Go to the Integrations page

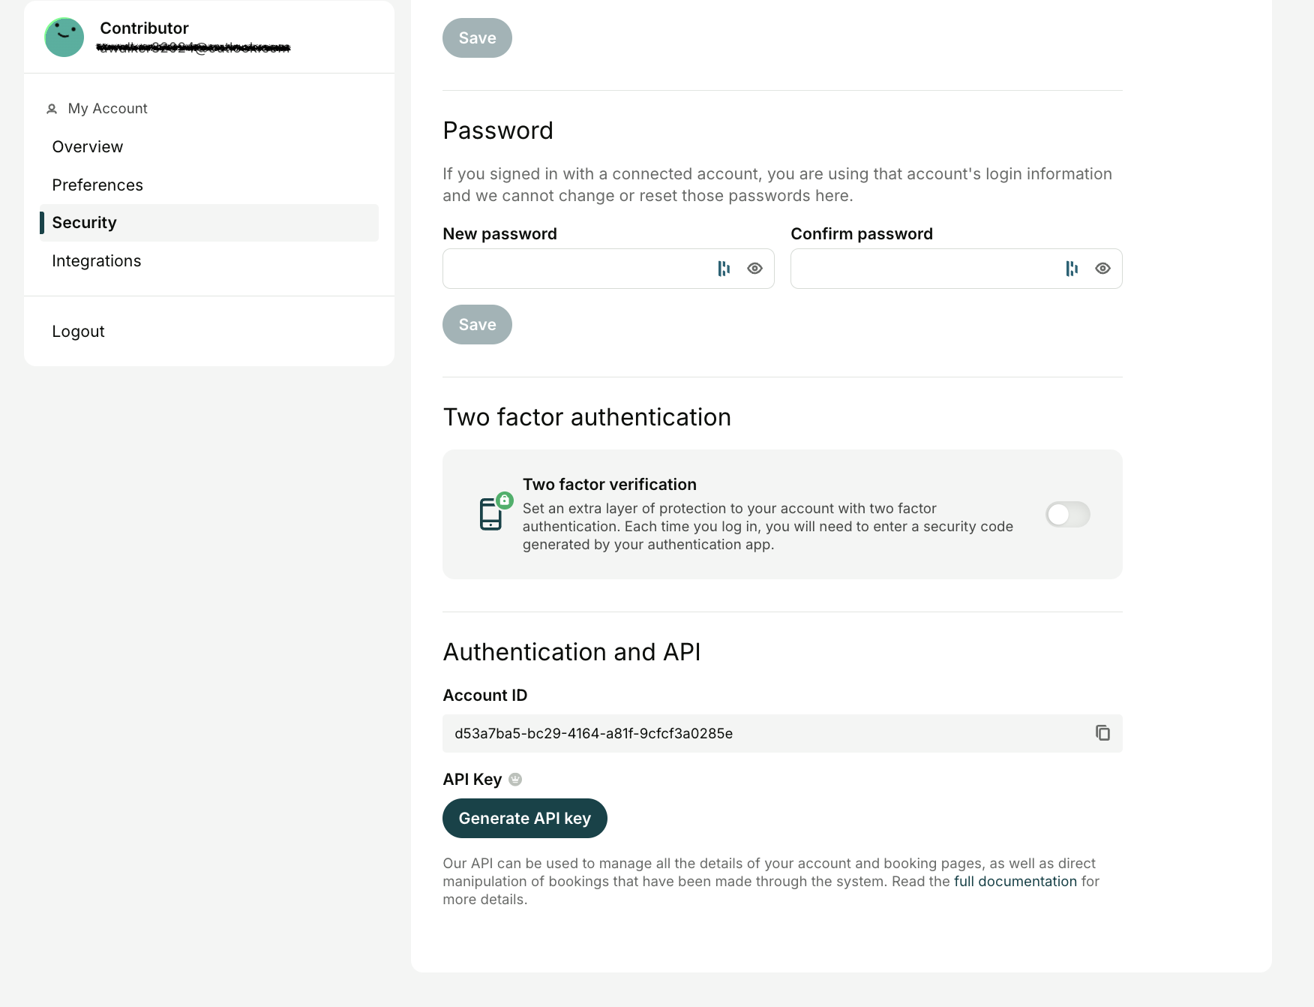[97, 261]
